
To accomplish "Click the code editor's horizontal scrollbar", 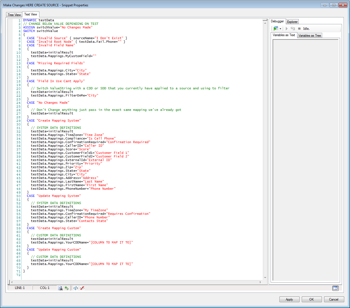I will coord(135,282).
